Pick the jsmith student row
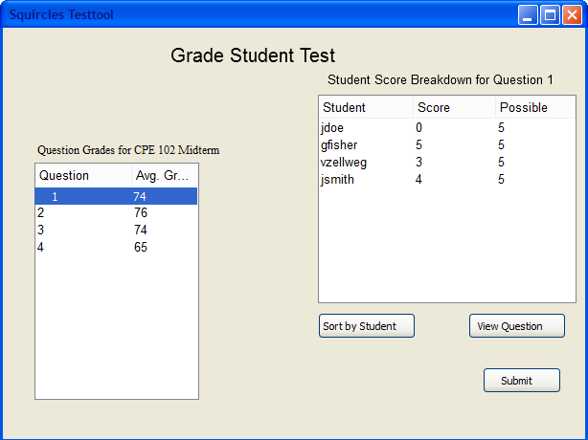 [446, 180]
